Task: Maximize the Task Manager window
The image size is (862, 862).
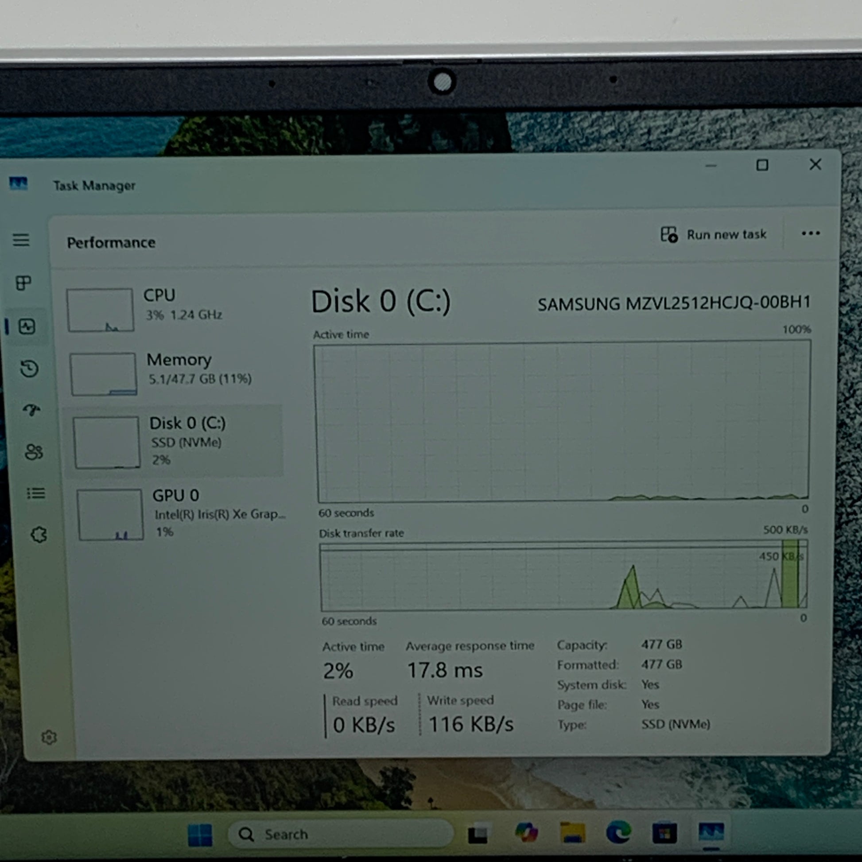Action: (x=762, y=165)
